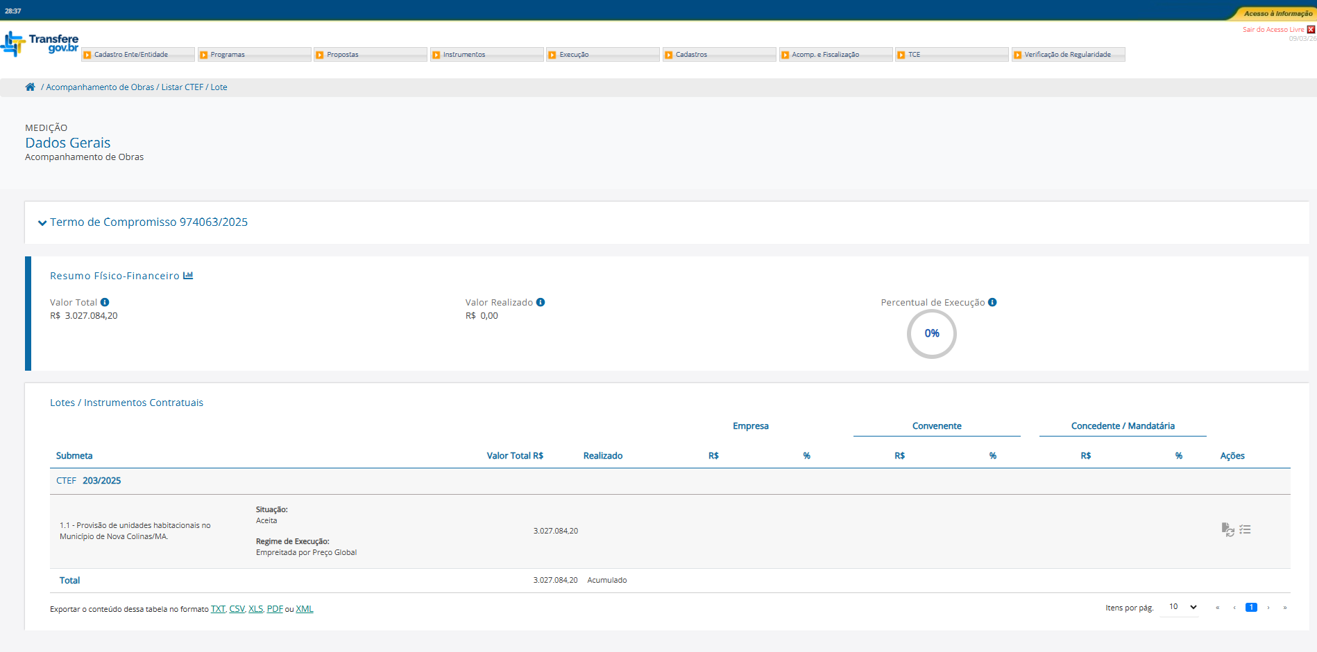Click the home icon in the breadcrumb

pyautogui.click(x=30, y=87)
